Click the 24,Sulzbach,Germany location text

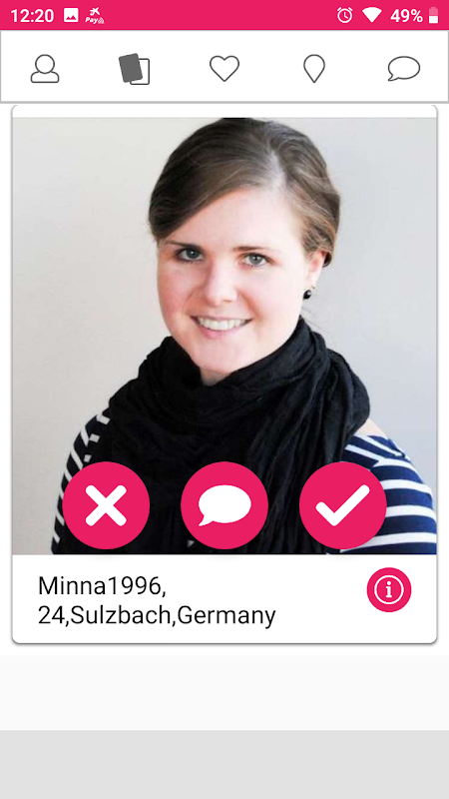point(157,615)
